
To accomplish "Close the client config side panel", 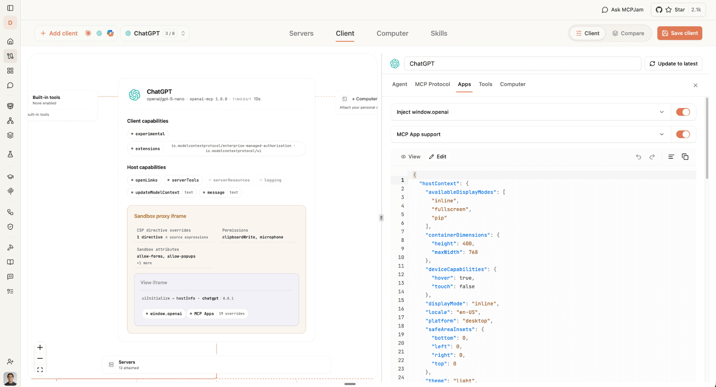I will (x=695, y=85).
